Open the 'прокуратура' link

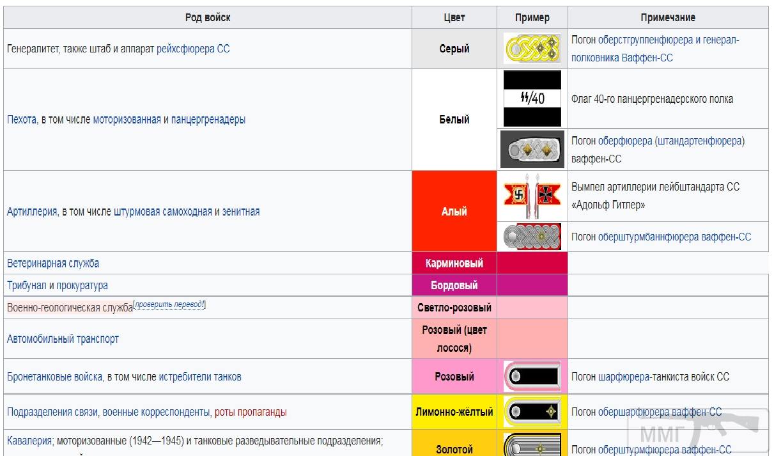pyautogui.click(x=82, y=285)
